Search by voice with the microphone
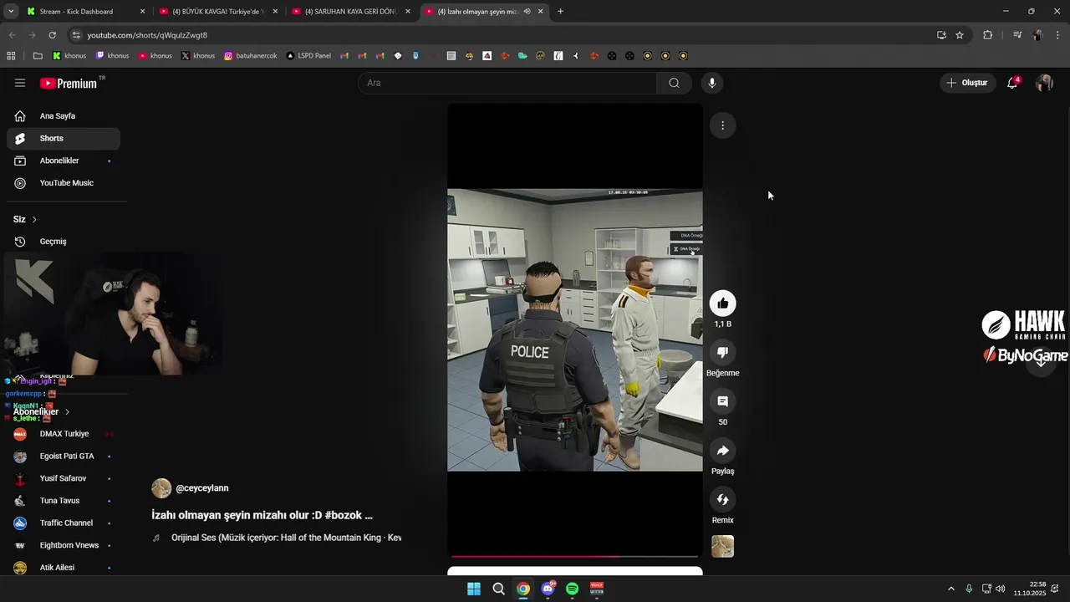The height and width of the screenshot is (602, 1070). (x=711, y=83)
